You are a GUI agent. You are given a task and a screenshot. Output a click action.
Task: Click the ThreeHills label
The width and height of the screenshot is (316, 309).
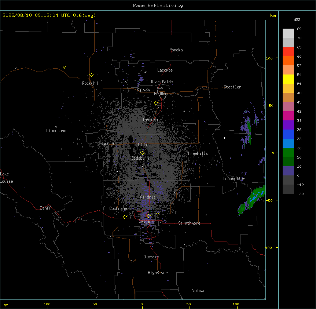click(x=197, y=153)
